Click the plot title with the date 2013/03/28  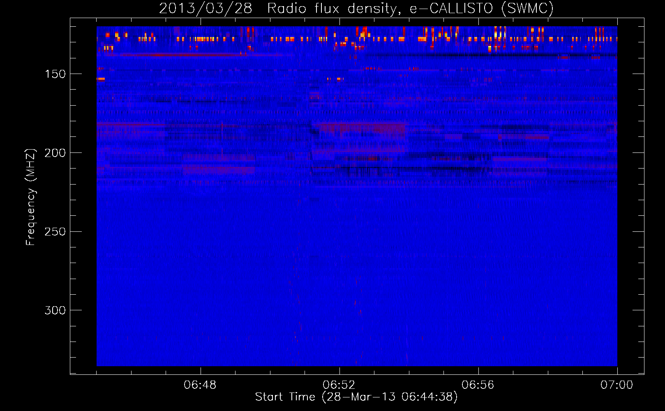356,9
